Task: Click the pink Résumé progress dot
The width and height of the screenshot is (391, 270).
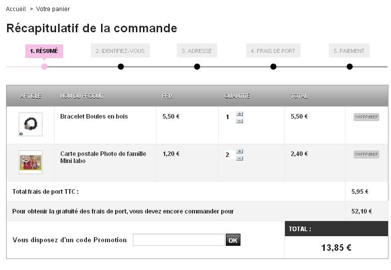Action: 44,67
